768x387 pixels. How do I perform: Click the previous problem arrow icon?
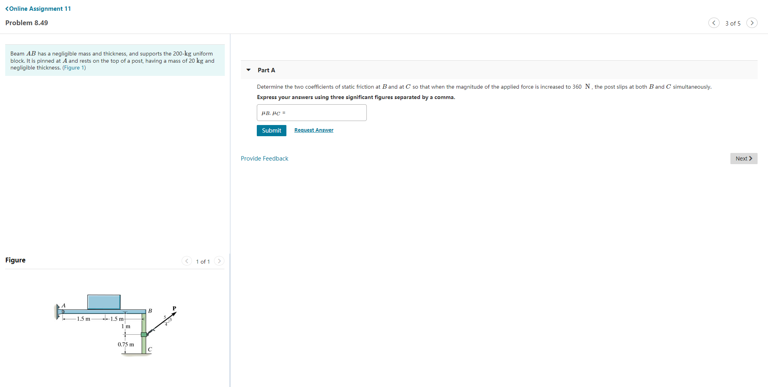click(x=714, y=23)
